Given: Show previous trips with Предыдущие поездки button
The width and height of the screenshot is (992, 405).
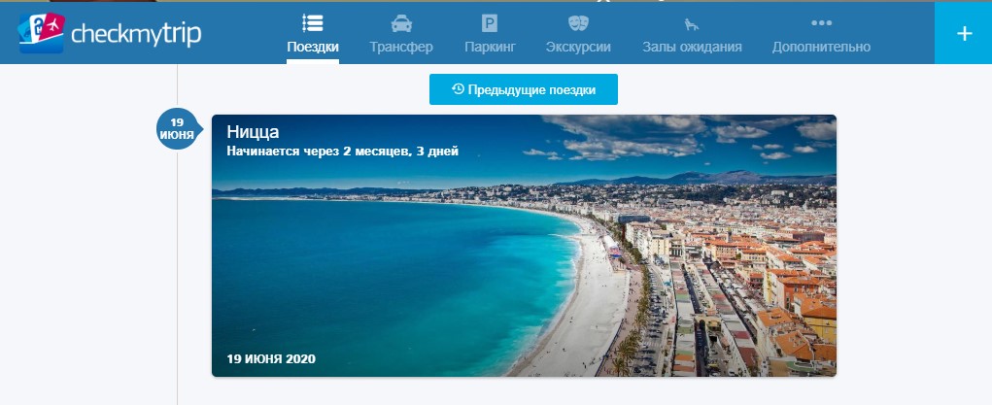Looking at the screenshot, I should pos(524,89).
